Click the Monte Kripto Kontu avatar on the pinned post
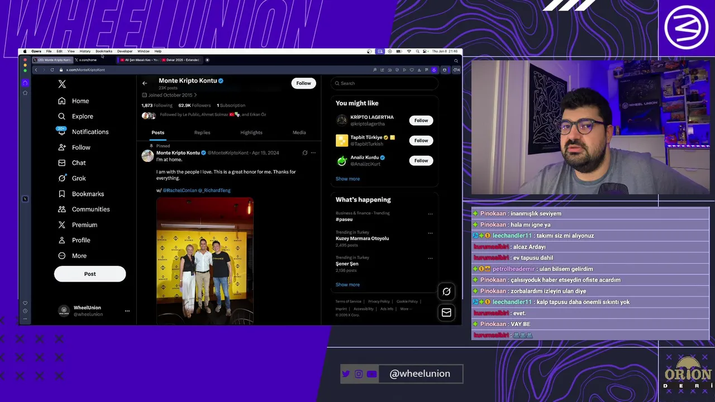 (147, 156)
